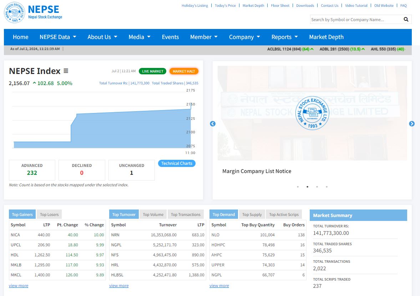Image resolution: width=420 pixels, height=296 pixels.
Task: Select the second carousel dot indicator
Action: click(x=307, y=187)
